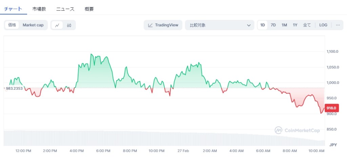Open the ニュース tab

click(65, 9)
